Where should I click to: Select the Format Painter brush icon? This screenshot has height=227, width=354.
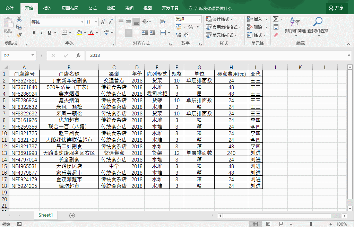click(19, 35)
